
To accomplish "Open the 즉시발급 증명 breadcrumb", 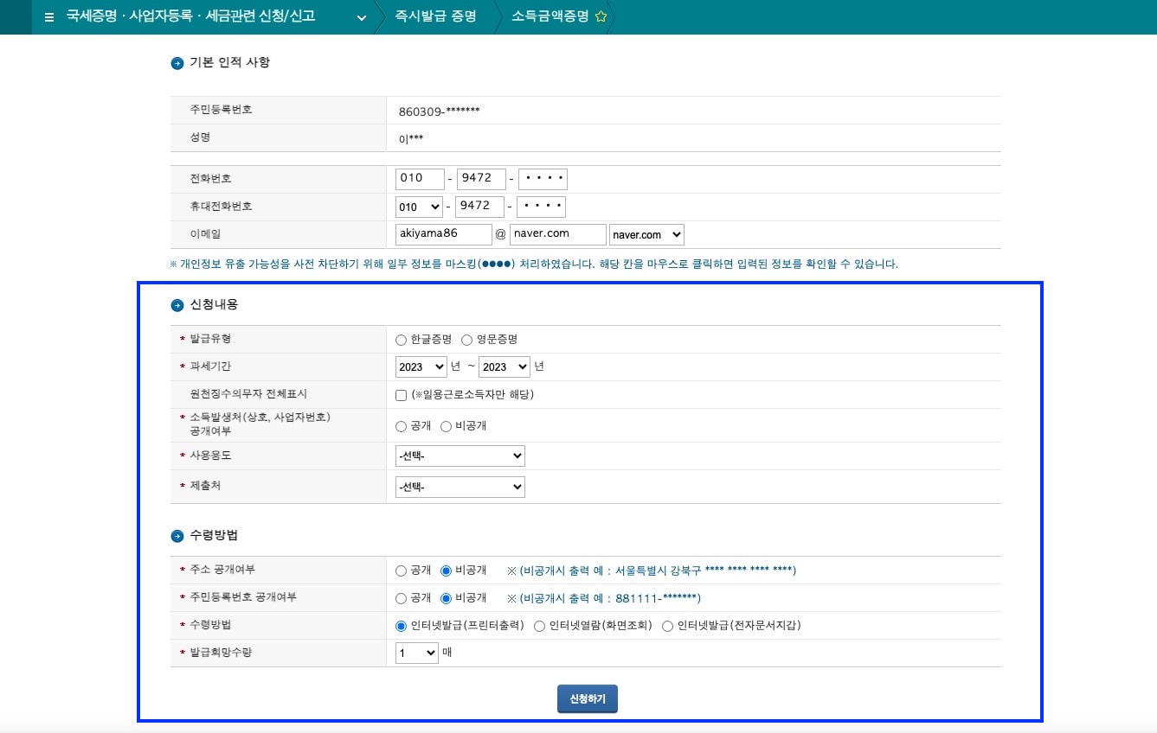I will pos(435,16).
